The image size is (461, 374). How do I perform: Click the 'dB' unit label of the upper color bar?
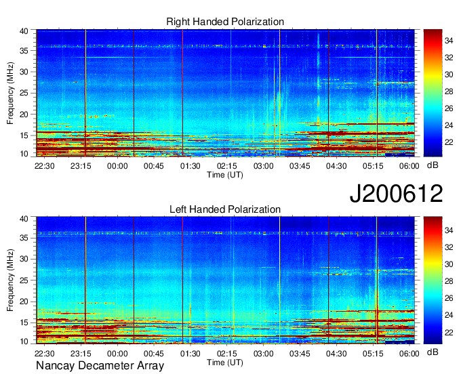click(x=433, y=165)
